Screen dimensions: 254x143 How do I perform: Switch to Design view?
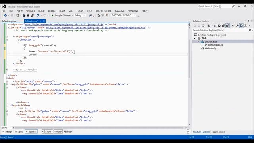coord(8,131)
